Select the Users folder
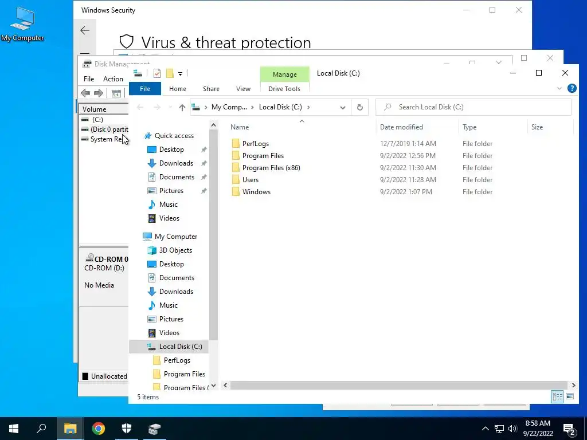587x440 pixels. click(x=250, y=179)
